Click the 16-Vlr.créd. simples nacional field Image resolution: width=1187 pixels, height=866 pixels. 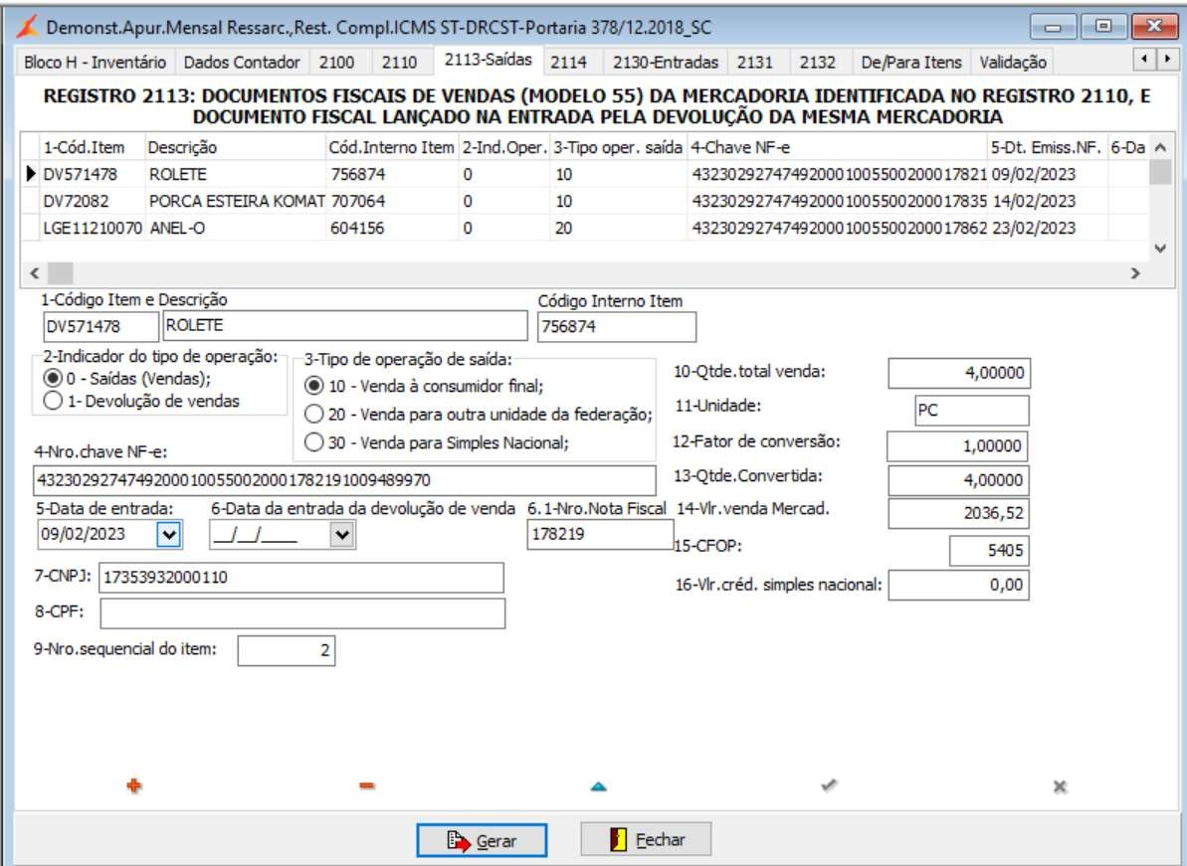958,586
